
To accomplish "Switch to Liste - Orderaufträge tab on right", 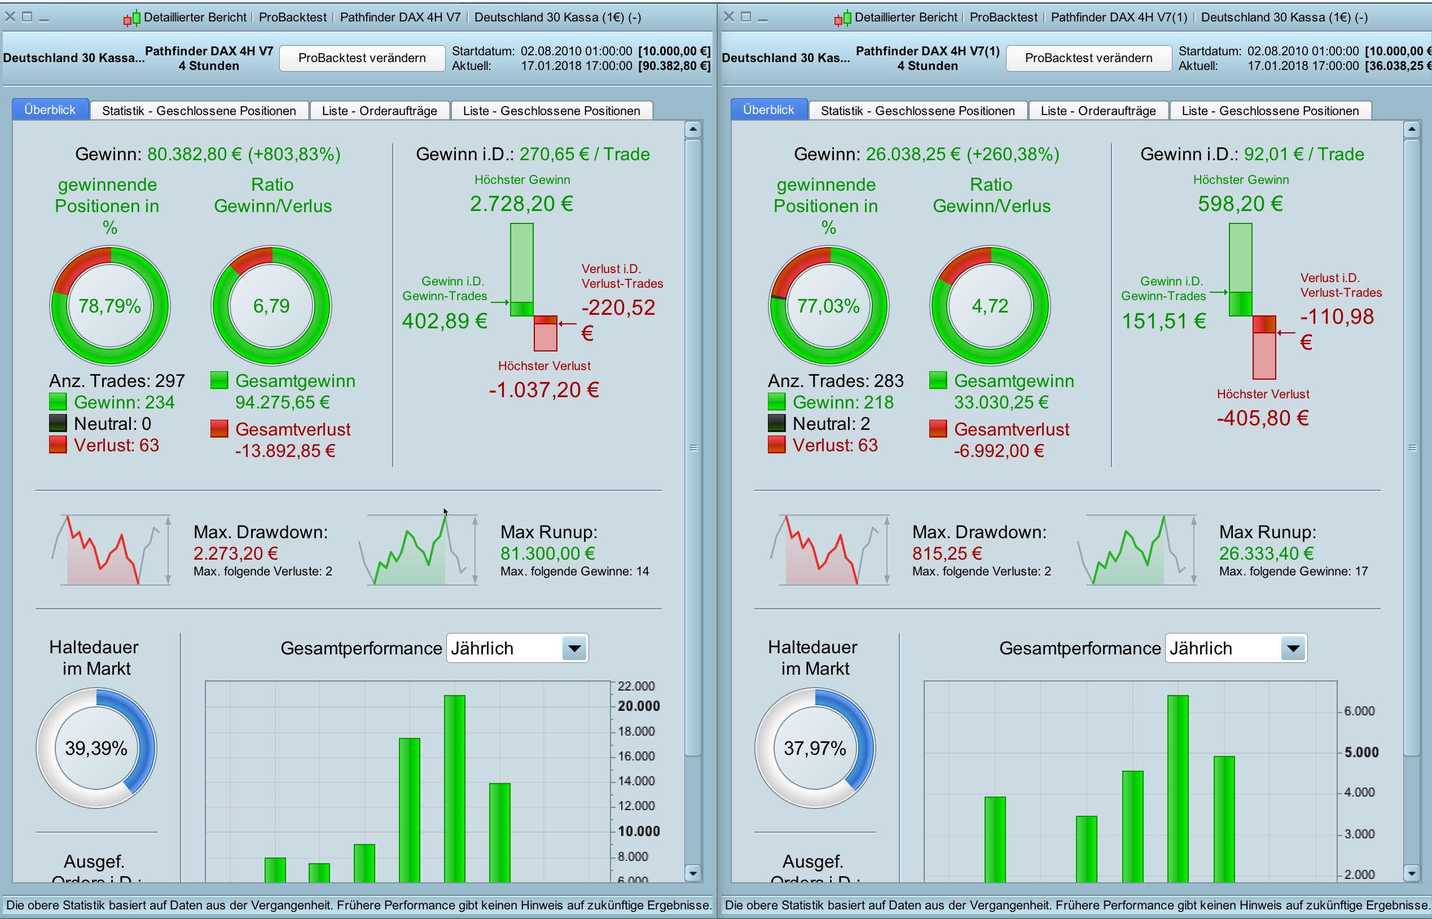I will 1098,111.
